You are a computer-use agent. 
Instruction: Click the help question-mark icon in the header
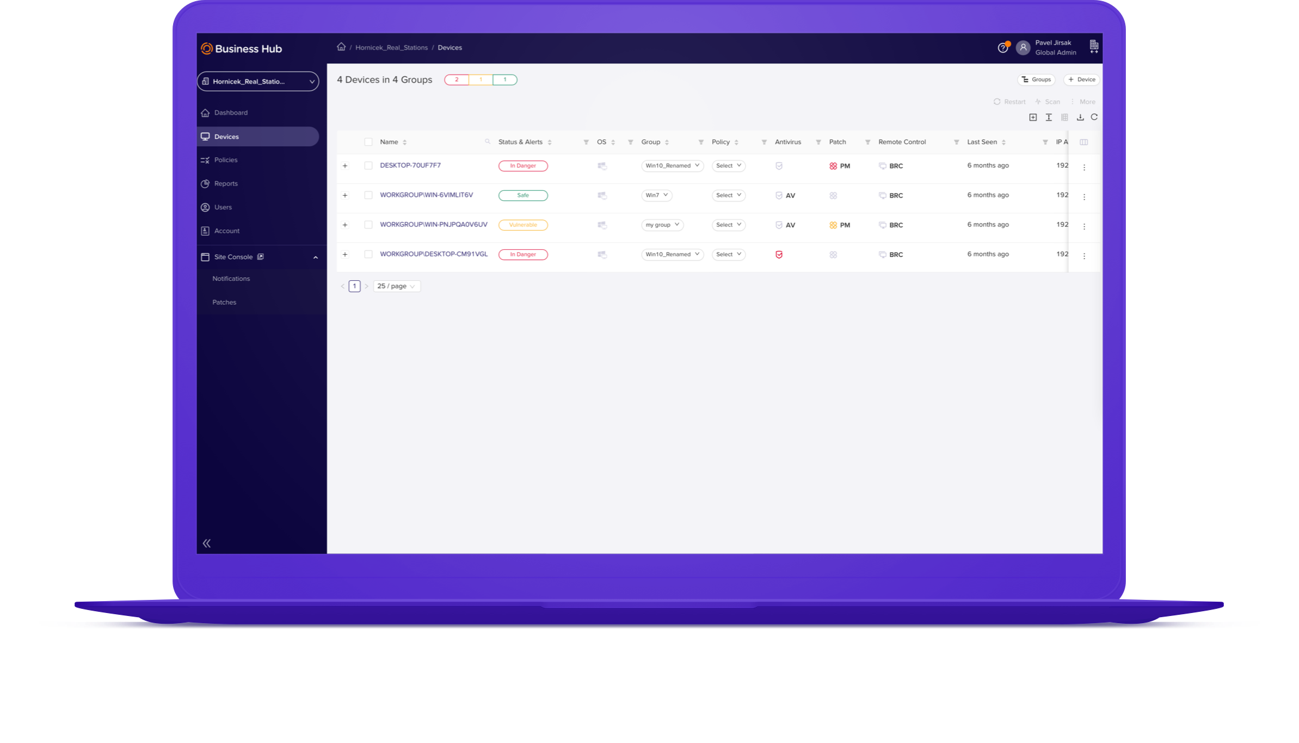[1004, 48]
